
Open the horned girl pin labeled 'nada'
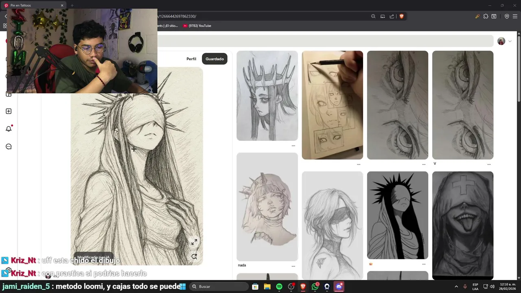267,207
